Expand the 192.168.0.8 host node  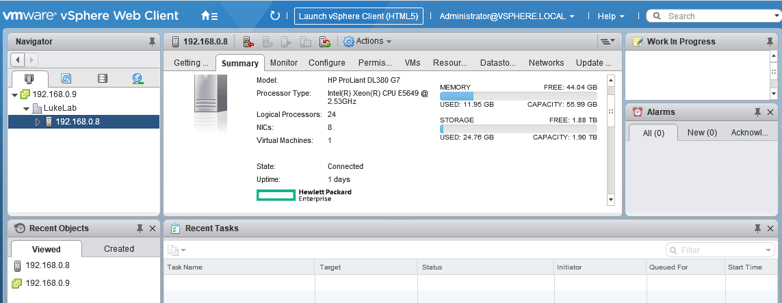point(38,122)
